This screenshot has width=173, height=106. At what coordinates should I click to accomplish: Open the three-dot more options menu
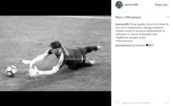click(x=167, y=103)
